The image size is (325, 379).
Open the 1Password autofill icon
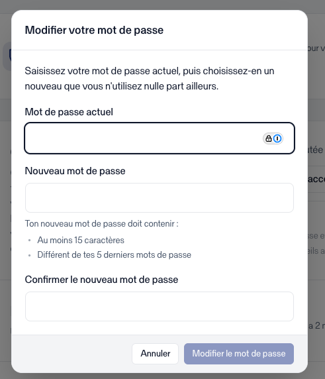pyautogui.click(x=277, y=138)
